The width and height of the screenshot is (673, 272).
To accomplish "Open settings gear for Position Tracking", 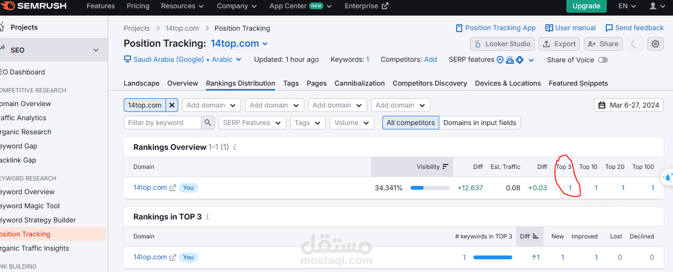I will [x=655, y=44].
